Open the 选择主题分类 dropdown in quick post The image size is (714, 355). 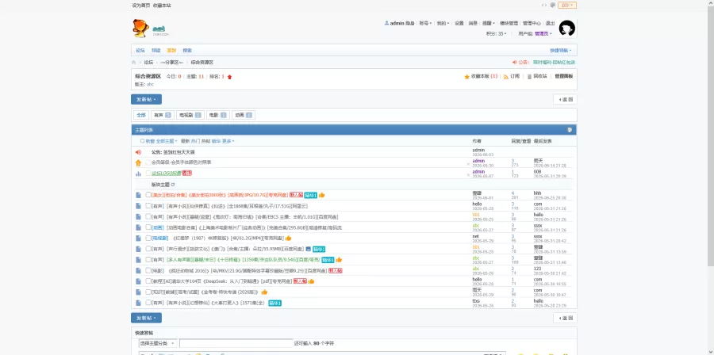click(x=158, y=343)
